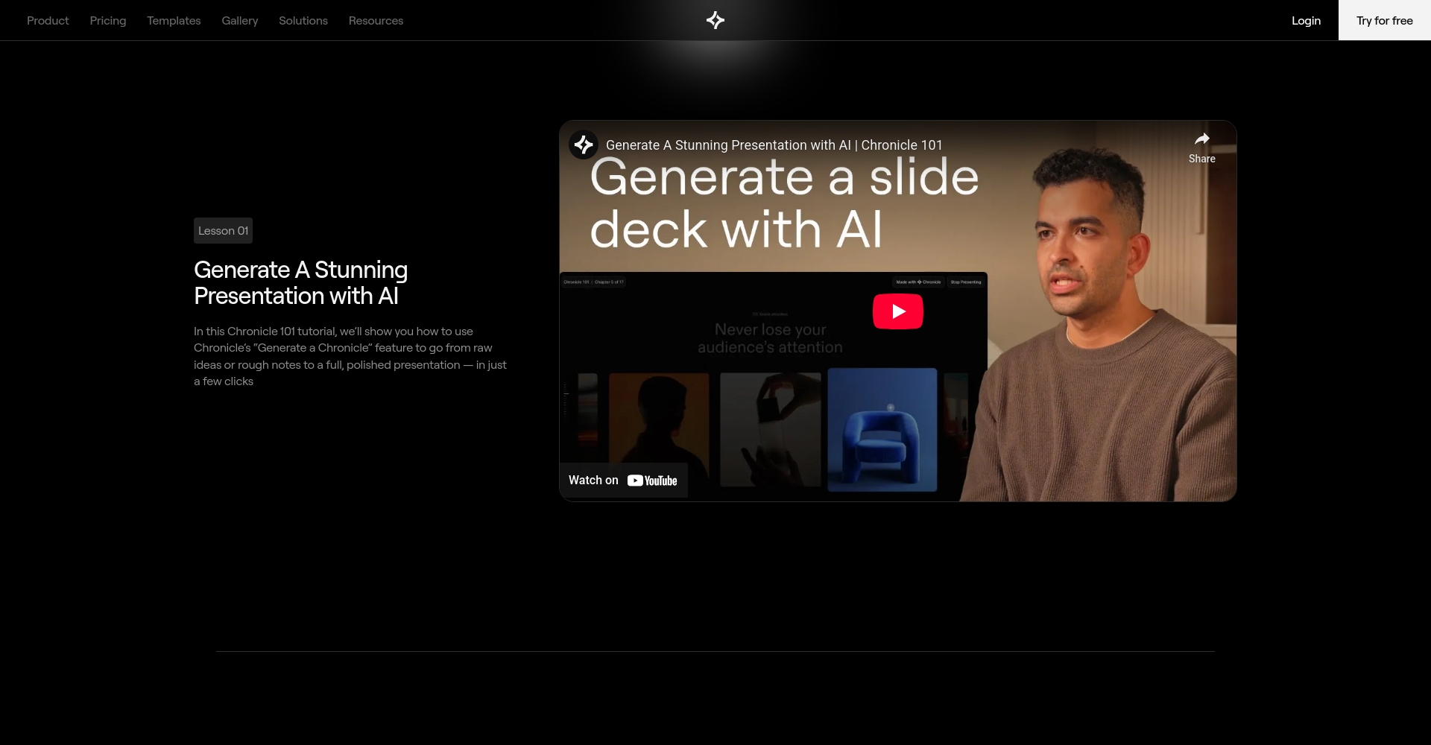Expand the Solutions menu

pos(303,21)
